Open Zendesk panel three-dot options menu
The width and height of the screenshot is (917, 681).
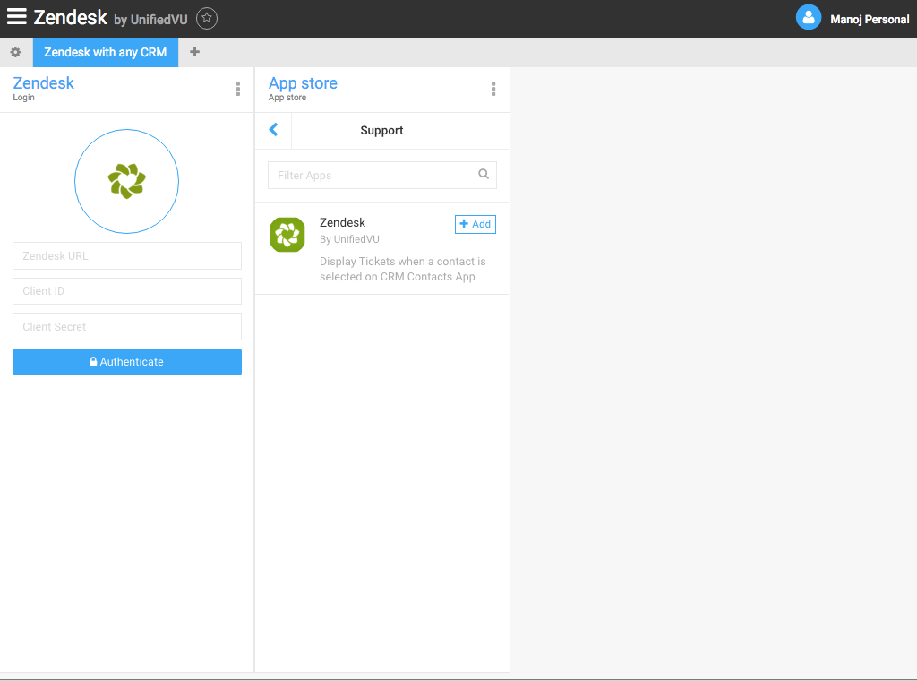(x=238, y=89)
